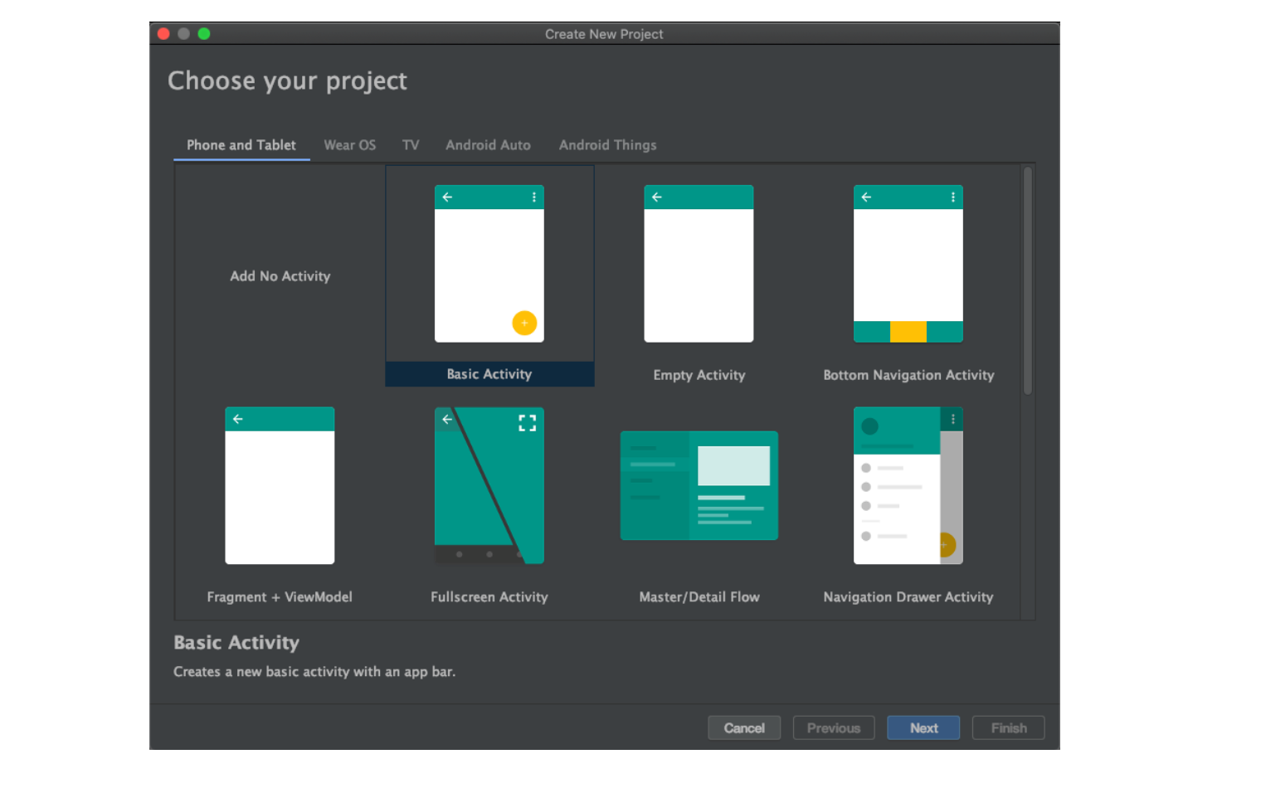Click the Navigation Drawer Activity label text
The width and height of the screenshot is (1266, 793).
tap(908, 596)
